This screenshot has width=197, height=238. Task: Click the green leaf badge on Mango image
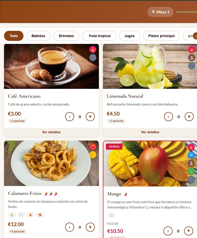pos(191,171)
